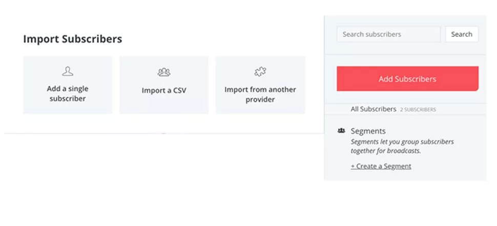497x226 pixels.
Task: Open the All Subscribers list
Action: pos(373,109)
